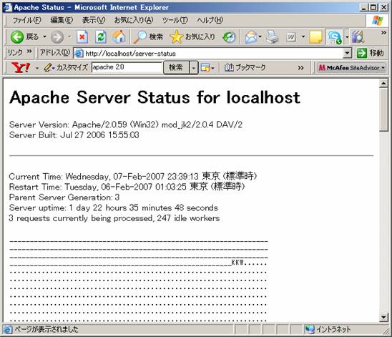
Task: Open the Skype button dropdown arrow
Action: 347,37
